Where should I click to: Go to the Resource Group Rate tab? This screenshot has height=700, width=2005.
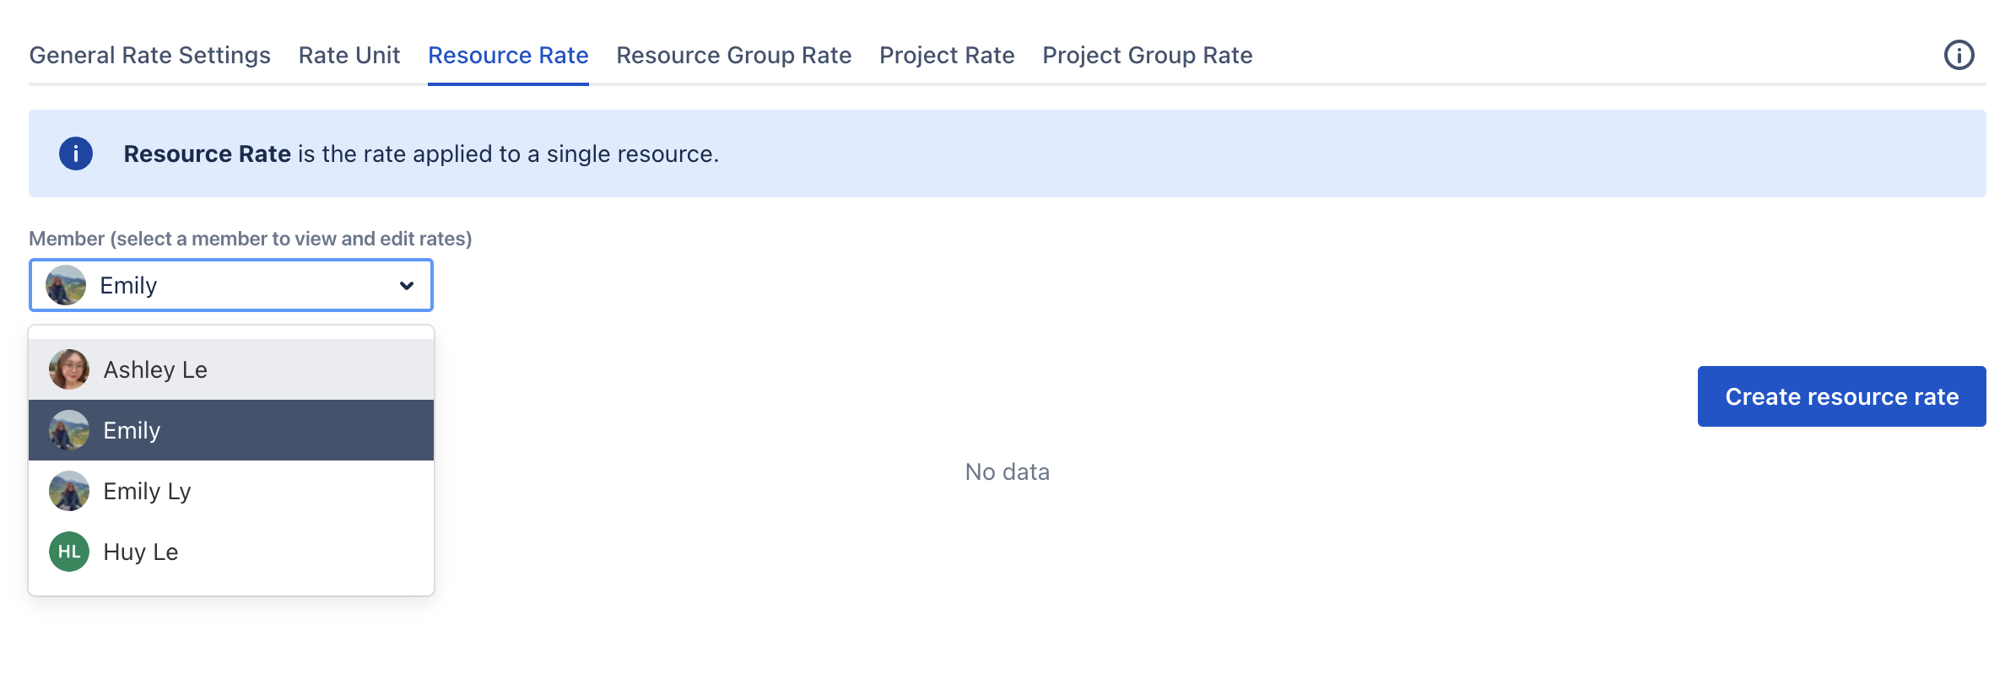point(733,56)
